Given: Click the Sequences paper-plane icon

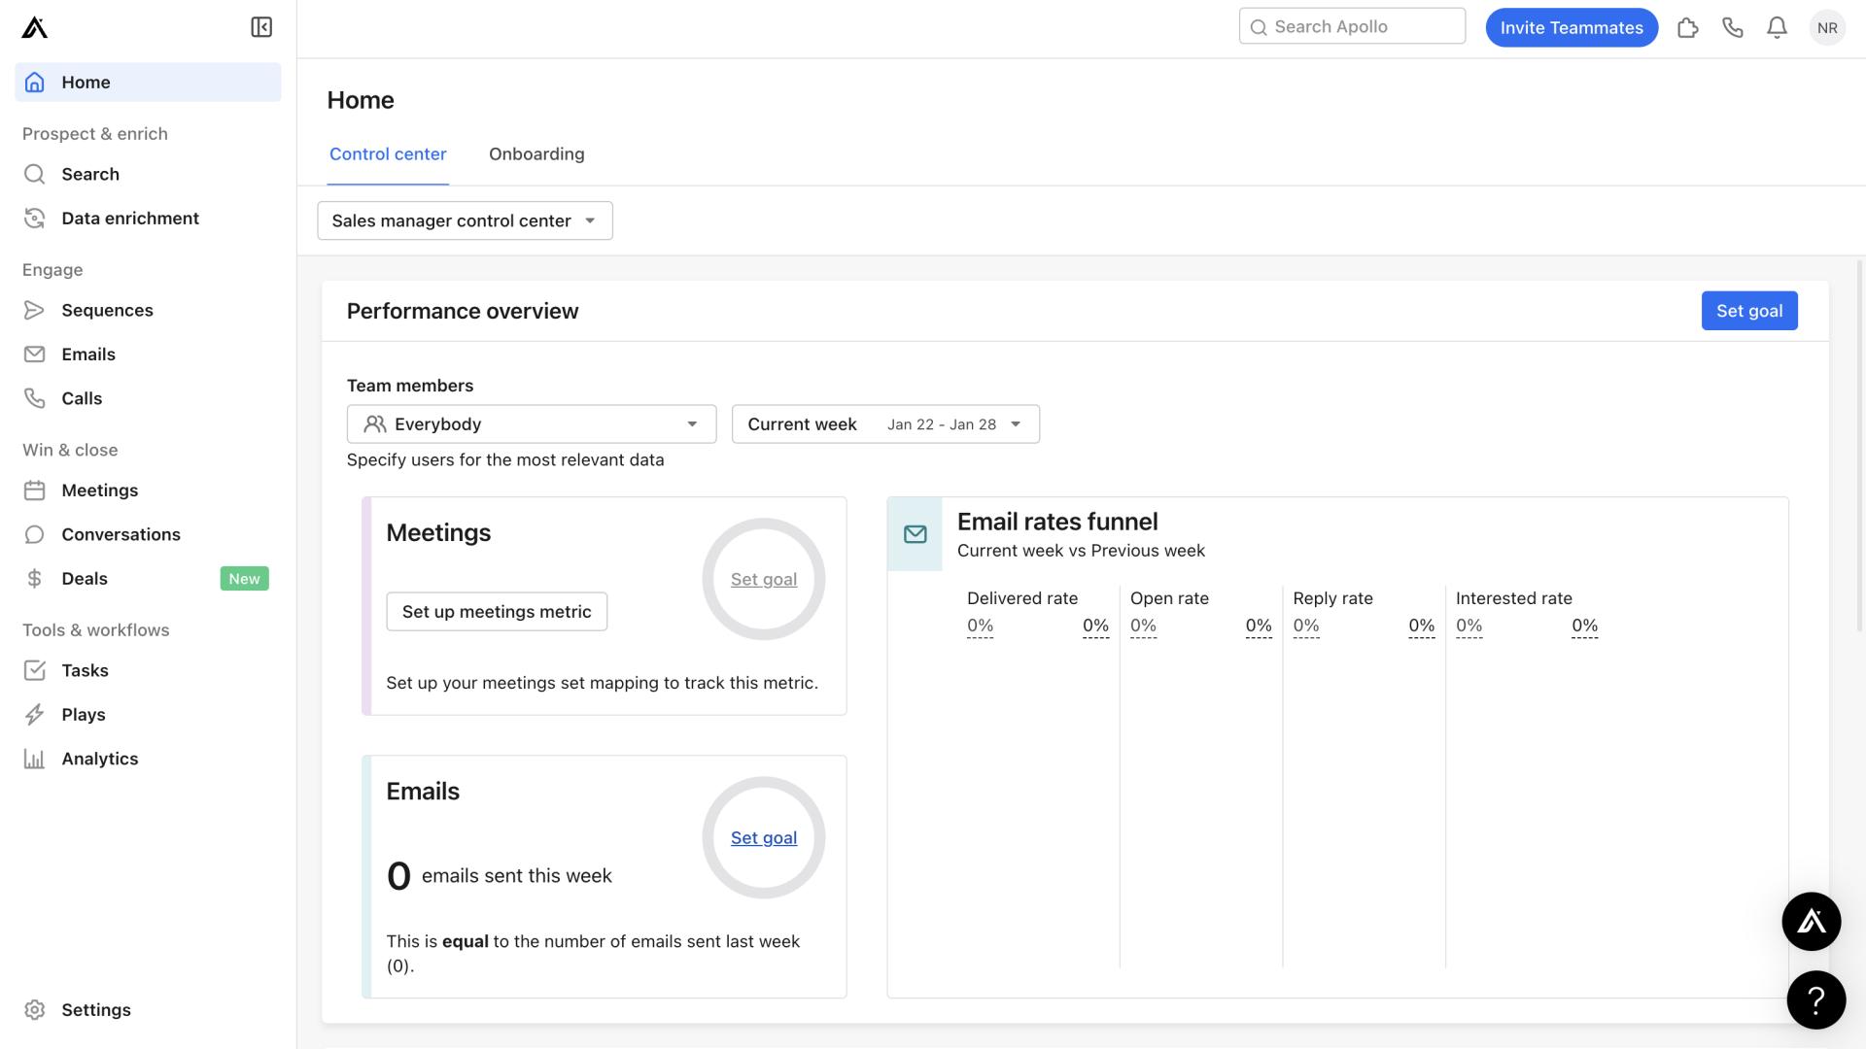Looking at the screenshot, I should 35,310.
